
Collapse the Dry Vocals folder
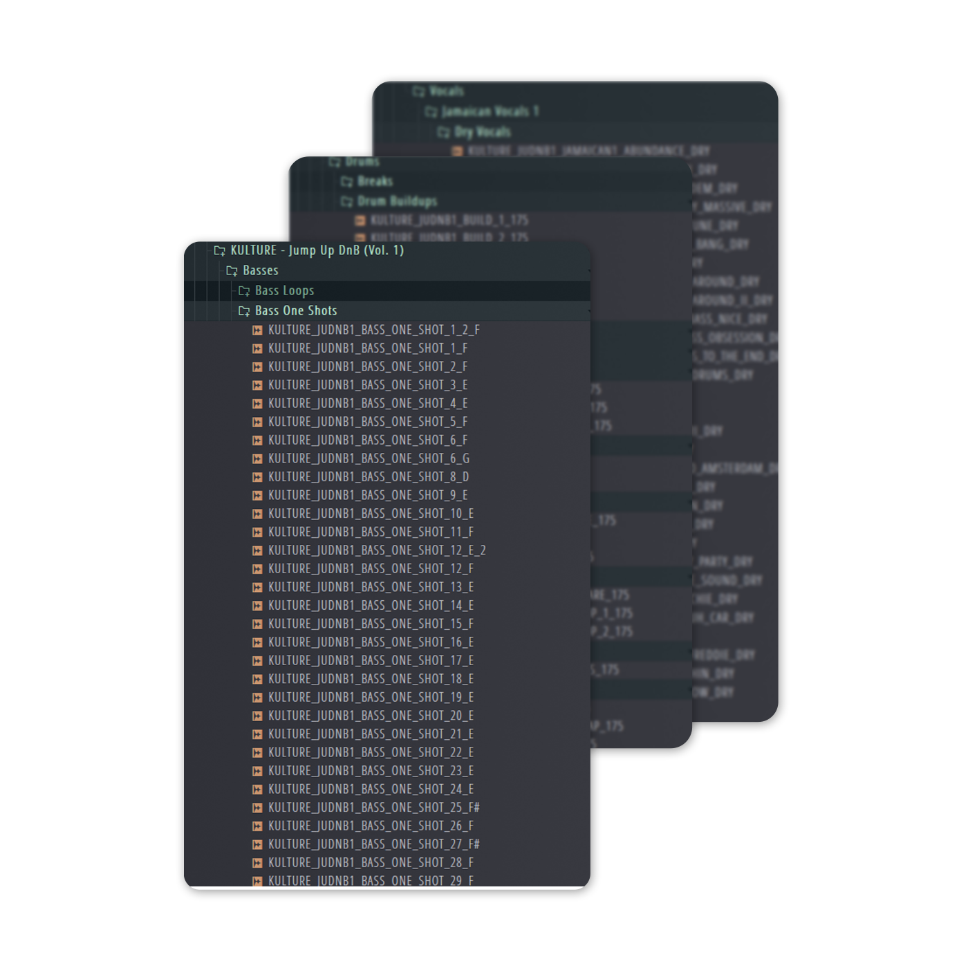click(x=482, y=132)
